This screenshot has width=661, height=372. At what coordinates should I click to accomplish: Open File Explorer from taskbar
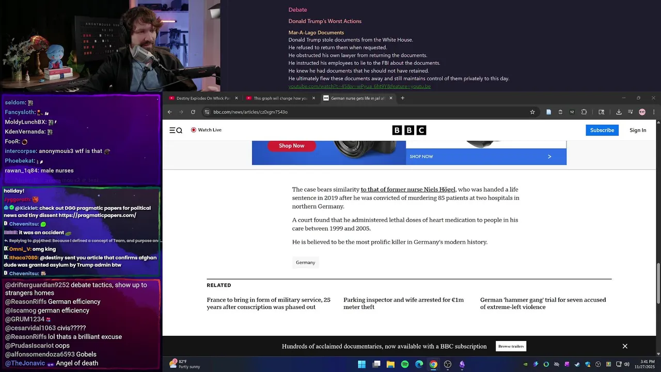pyautogui.click(x=390, y=364)
